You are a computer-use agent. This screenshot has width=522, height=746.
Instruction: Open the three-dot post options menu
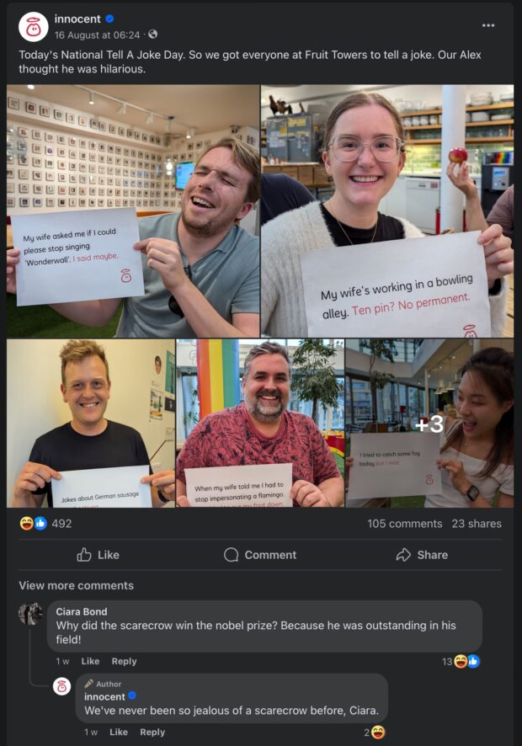[487, 25]
